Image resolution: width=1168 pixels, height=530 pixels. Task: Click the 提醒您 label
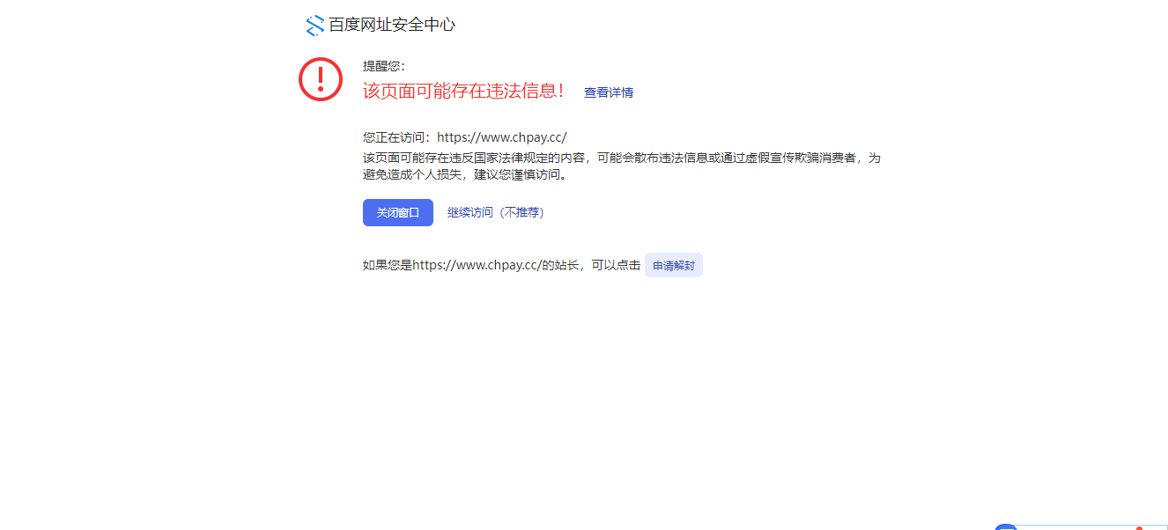pos(384,66)
